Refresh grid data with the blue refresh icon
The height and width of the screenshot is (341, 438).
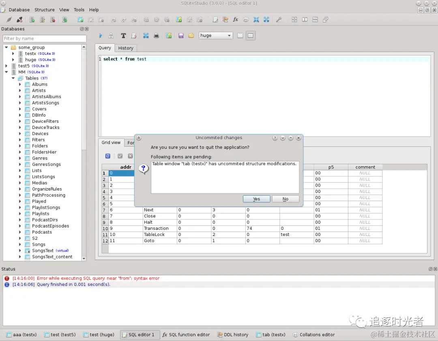[x=108, y=156]
